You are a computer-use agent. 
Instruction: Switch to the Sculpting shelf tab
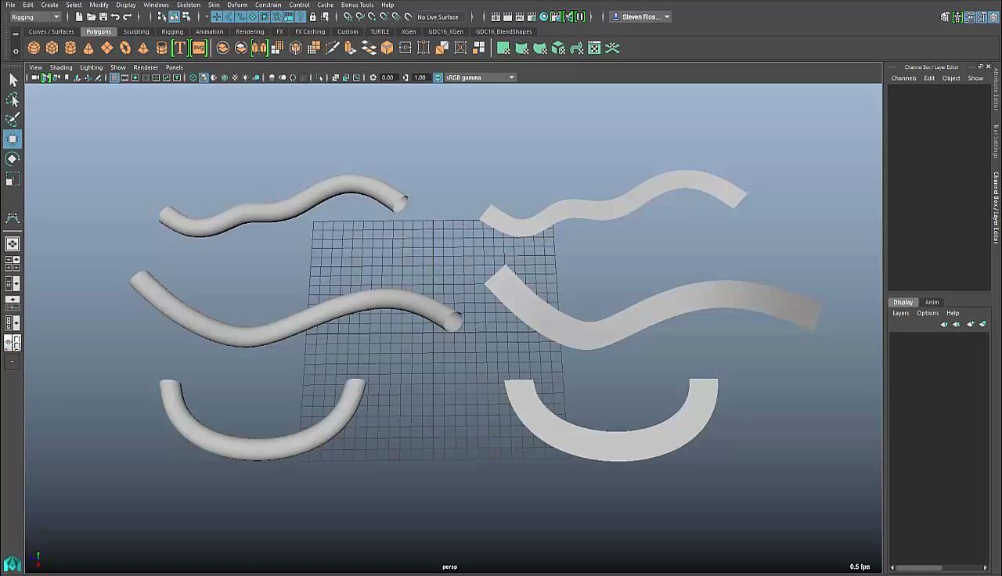click(136, 31)
